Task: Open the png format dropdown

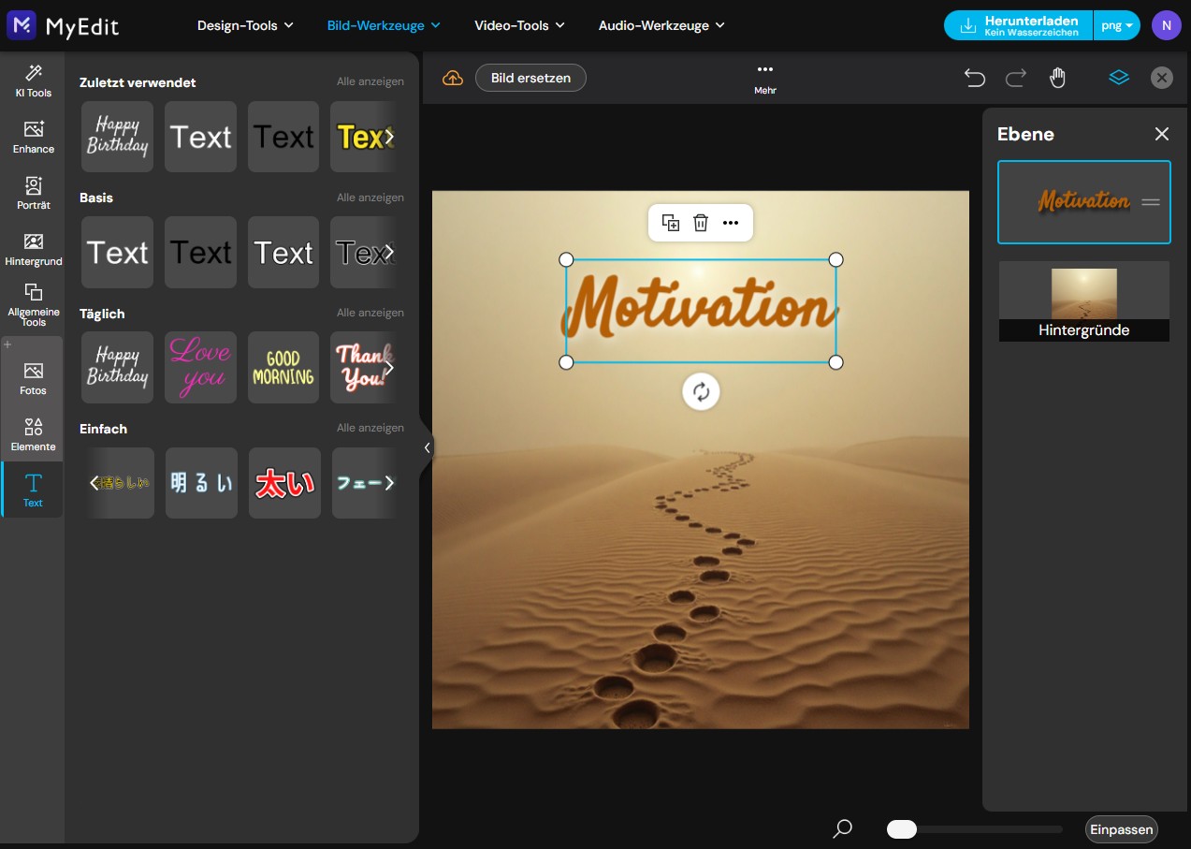Action: [x=1117, y=25]
